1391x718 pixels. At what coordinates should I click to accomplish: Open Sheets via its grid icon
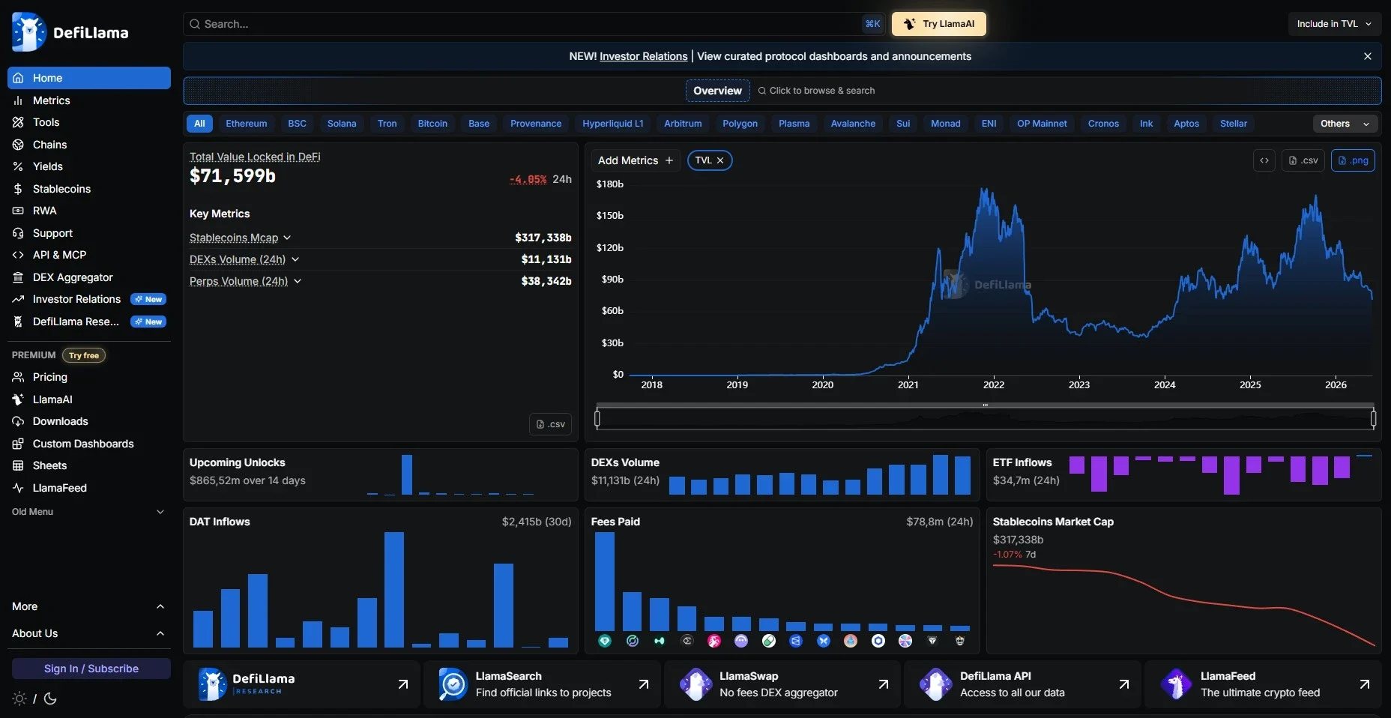pyautogui.click(x=18, y=465)
